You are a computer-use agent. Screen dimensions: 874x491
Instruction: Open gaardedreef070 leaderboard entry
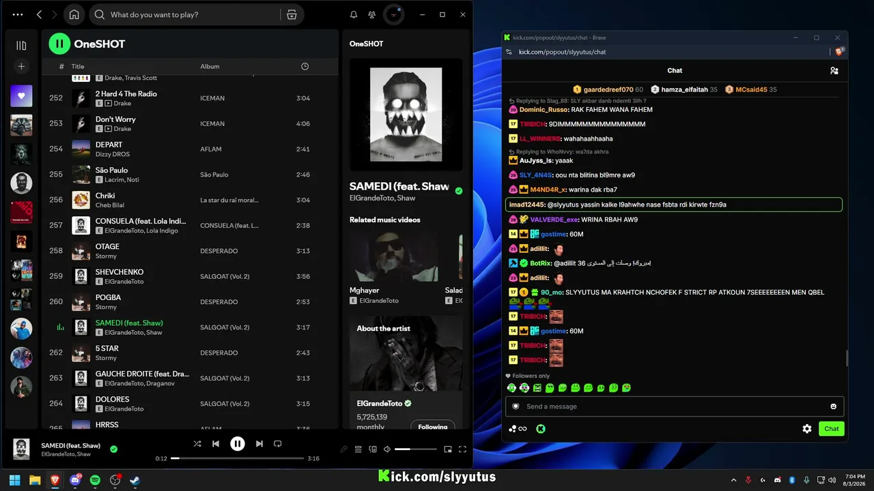coord(608,89)
